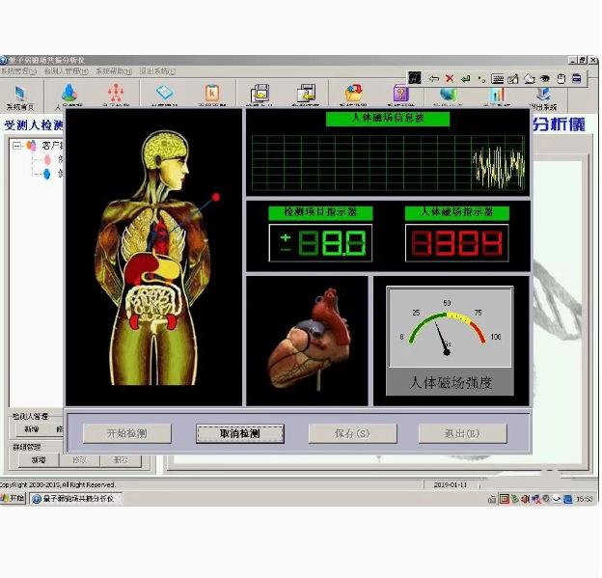Click the green enter arrow on input bar
Viewport: 602px width, 578px height.
pyautogui.click(x=465, y=79)
